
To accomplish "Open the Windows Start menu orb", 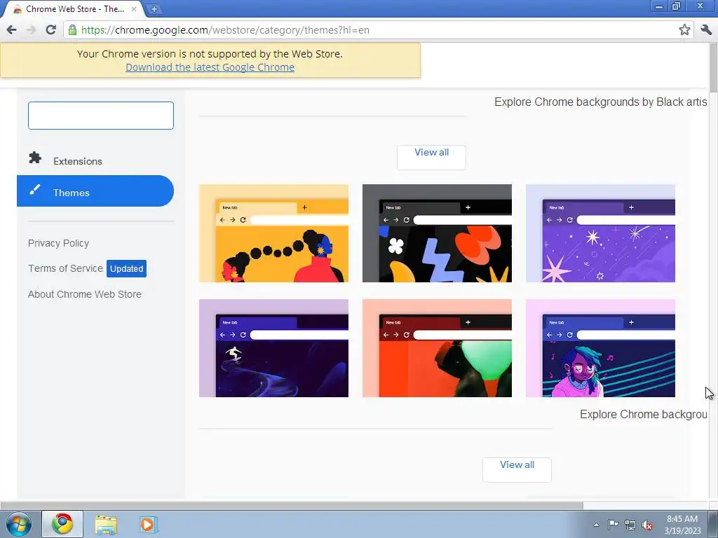I will click(19, 524).
